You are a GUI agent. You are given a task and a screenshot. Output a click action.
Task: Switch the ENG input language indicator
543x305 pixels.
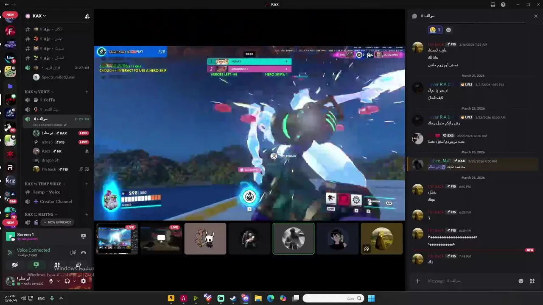click(41, 298)
